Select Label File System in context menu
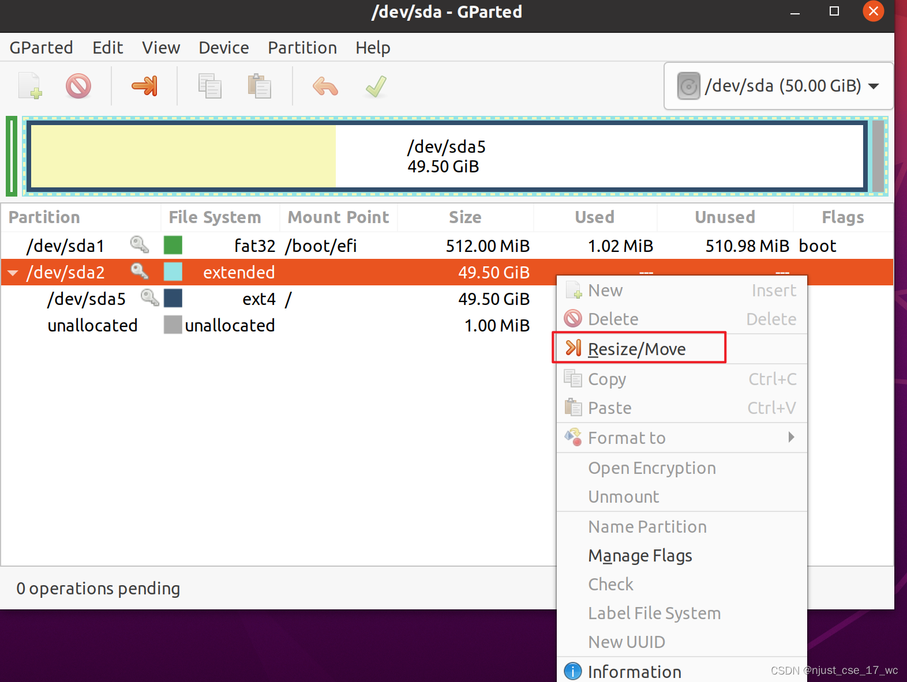907x682 pixels. pyautogui.click(x=682, y=613)
